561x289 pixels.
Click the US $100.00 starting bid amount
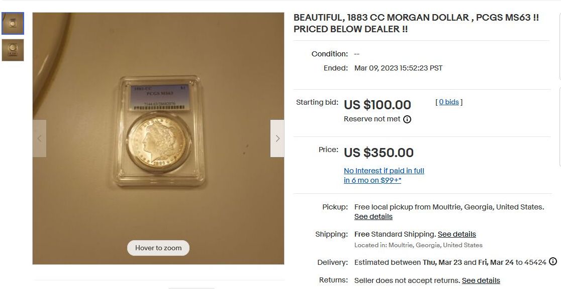point(377,105)
